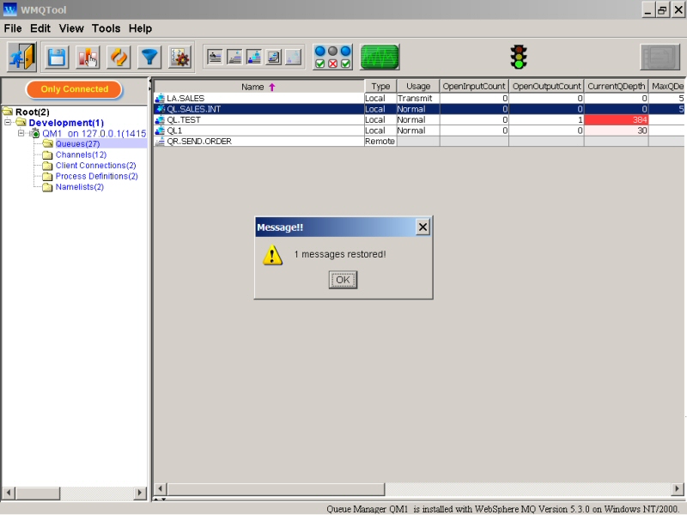Click the red 384 queue depth cell
687x515 pixels.
[616, 119]
